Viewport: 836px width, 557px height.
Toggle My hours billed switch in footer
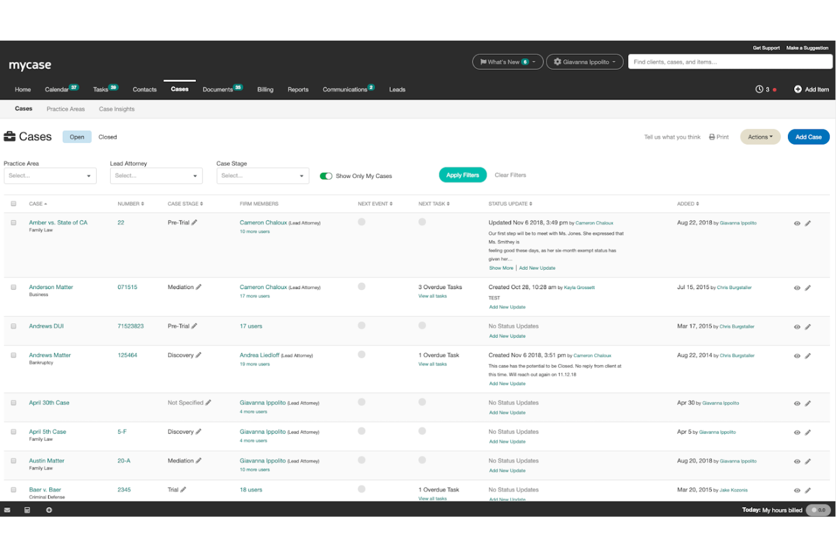[x=817, y=510]
